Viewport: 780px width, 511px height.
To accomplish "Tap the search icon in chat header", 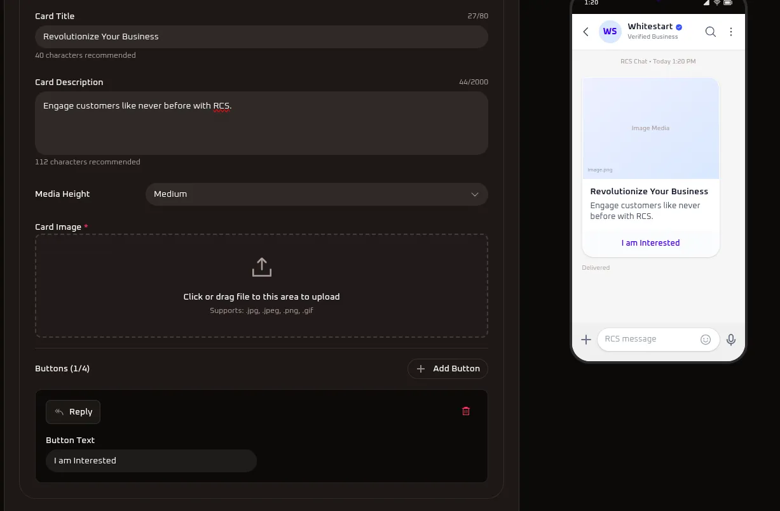I will click(711, 32).
